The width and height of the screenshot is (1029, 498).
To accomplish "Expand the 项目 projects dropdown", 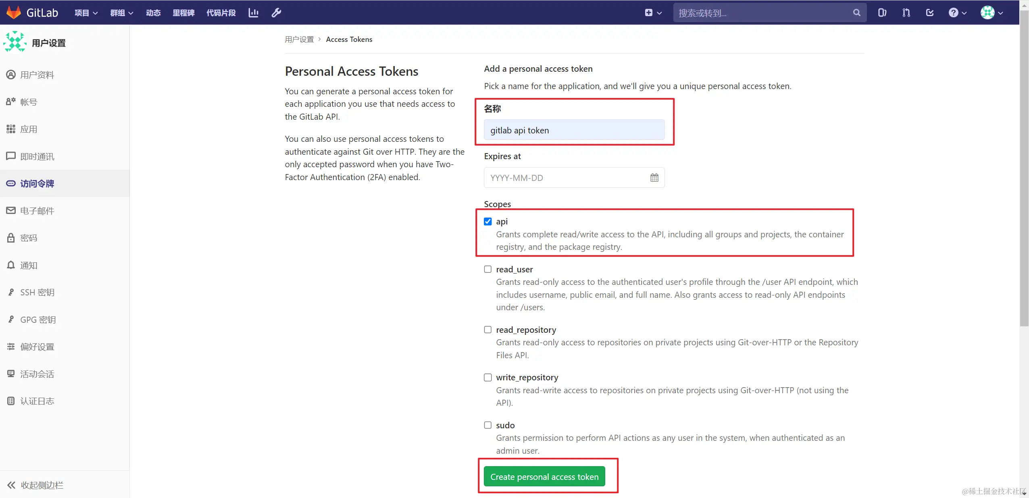I will click(86, 13).
